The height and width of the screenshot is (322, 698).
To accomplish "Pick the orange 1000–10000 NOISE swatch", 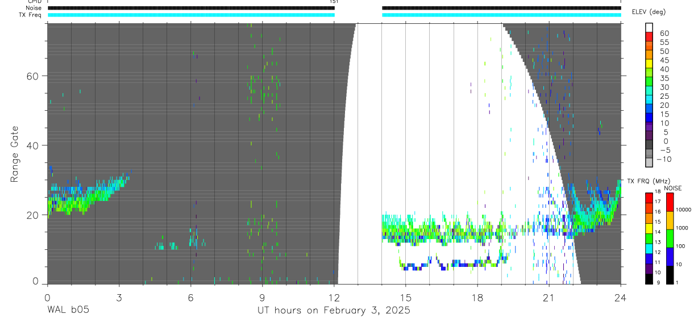I will (x=670, y=220).
